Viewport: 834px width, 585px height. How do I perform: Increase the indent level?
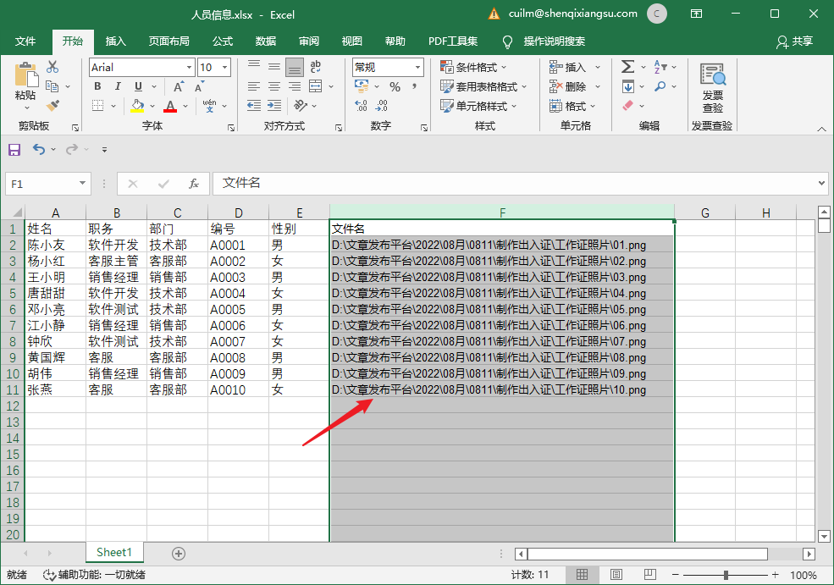[x=274, y=105]
